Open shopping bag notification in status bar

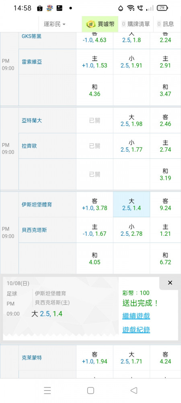(39, 8)
